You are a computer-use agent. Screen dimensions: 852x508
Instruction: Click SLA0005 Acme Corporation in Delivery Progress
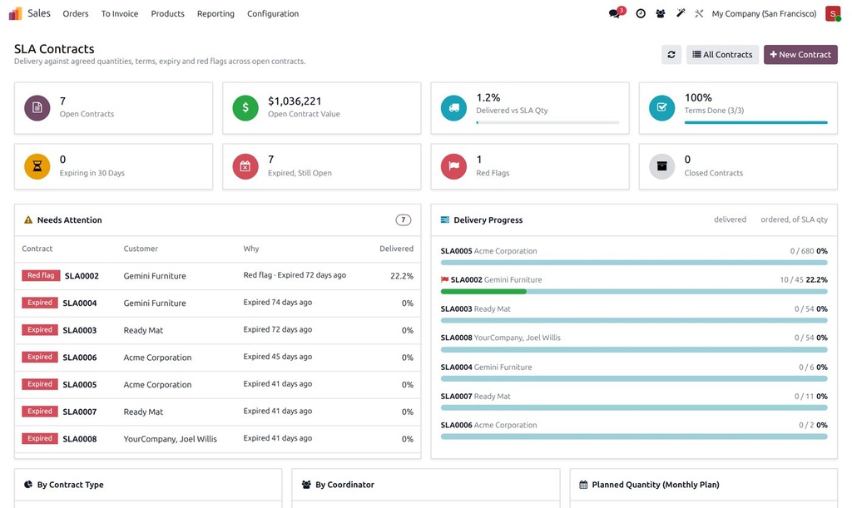(x=488, y=251)
